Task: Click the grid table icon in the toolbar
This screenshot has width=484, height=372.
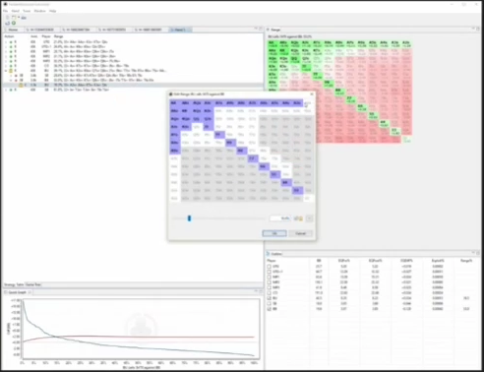Action: [14, 18]
